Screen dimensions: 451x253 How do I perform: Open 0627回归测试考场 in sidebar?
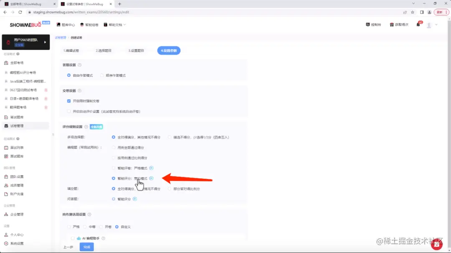tap(23, 90)
